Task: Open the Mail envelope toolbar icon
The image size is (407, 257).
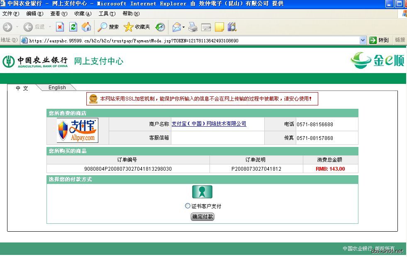Action: click(177, 27)
